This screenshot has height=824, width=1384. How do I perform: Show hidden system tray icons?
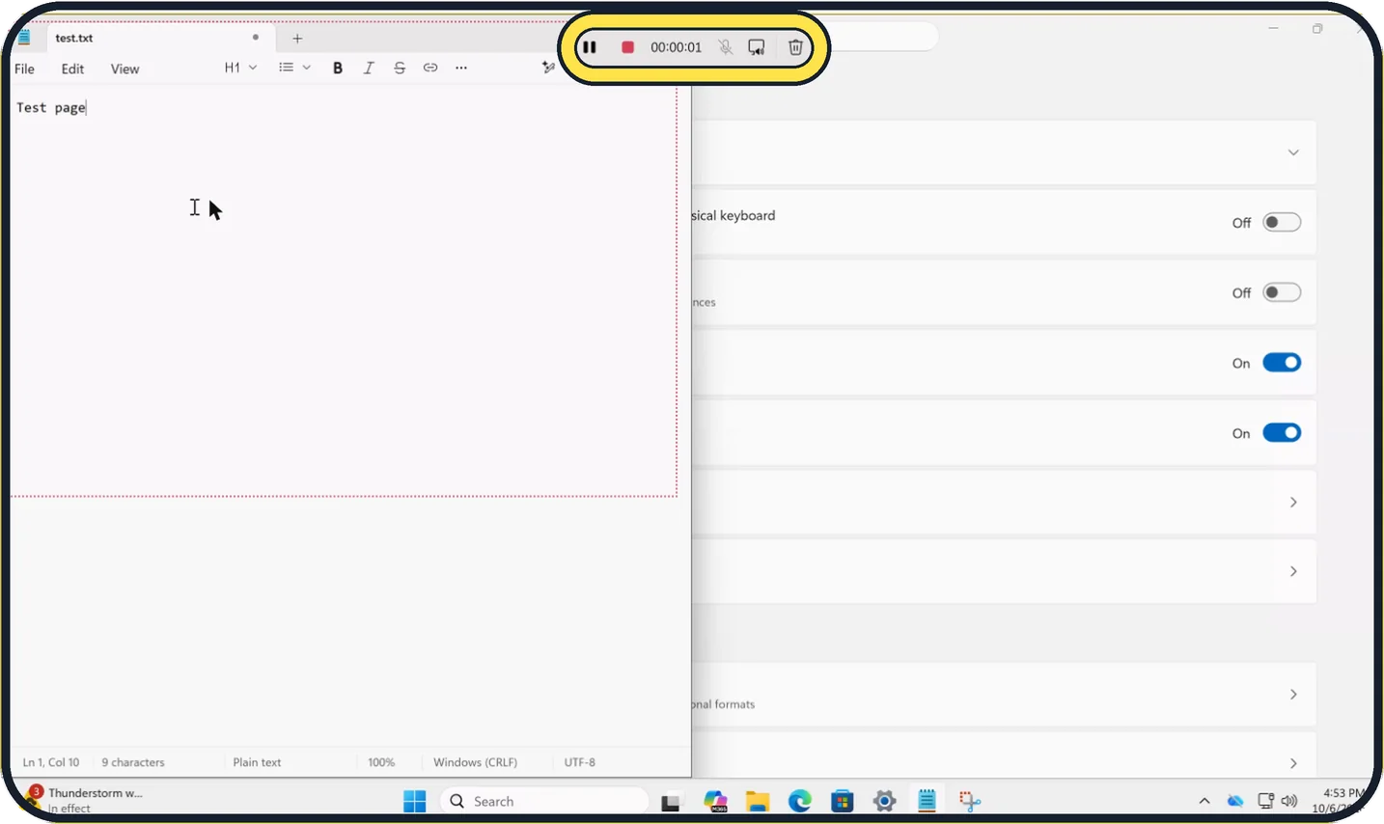pos(1204,801)
